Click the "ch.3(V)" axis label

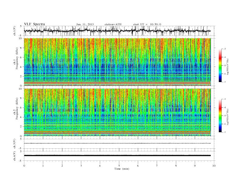pyautogui.click(x=15, y=144)
